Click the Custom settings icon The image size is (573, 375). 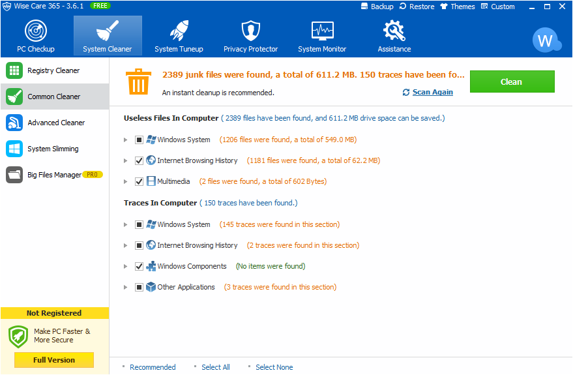484,7
